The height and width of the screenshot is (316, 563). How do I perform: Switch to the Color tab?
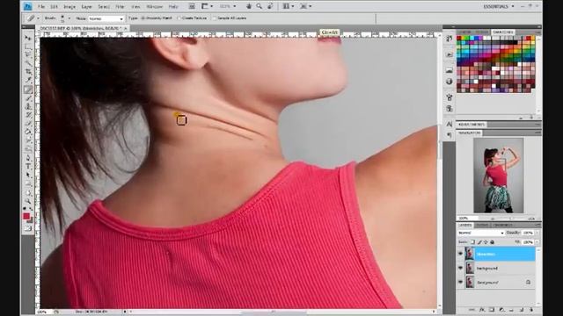(464, 32)
